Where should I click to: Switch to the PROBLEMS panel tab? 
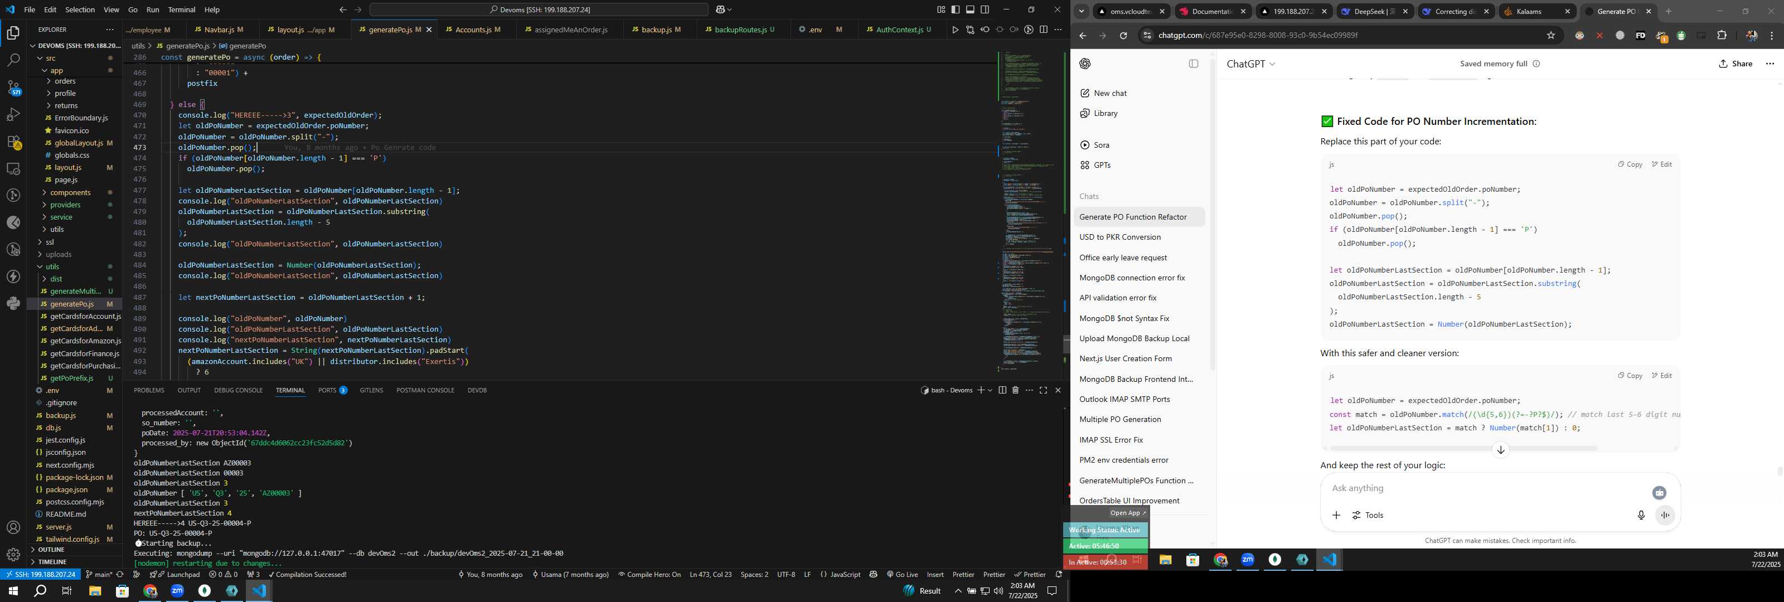coord(149,390)
